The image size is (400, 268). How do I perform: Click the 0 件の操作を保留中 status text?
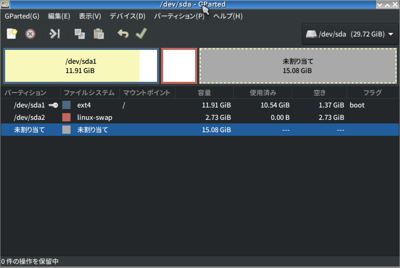(30, 261)
